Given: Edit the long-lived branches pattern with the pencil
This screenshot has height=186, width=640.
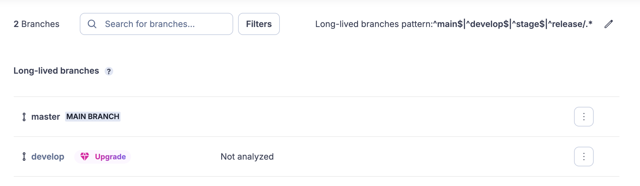Looking at the screenshot, I should click(609, 24).
